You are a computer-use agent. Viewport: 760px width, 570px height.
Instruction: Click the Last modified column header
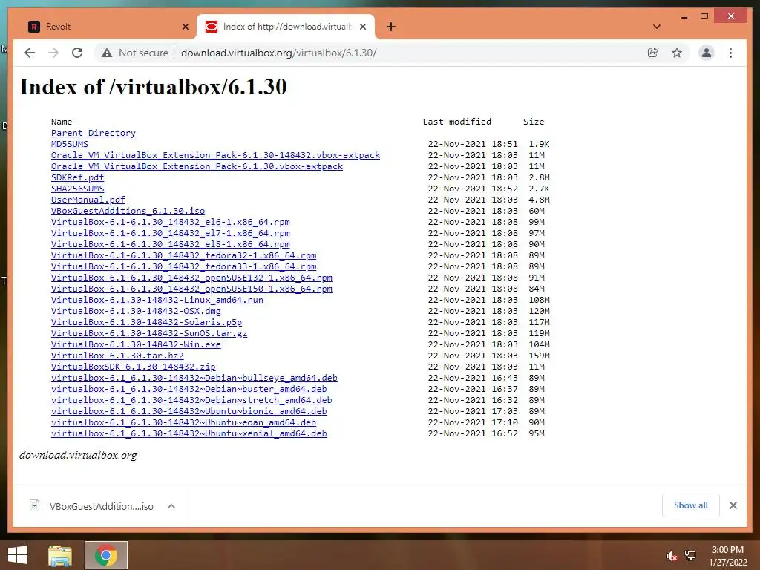(x=457, y=122)
